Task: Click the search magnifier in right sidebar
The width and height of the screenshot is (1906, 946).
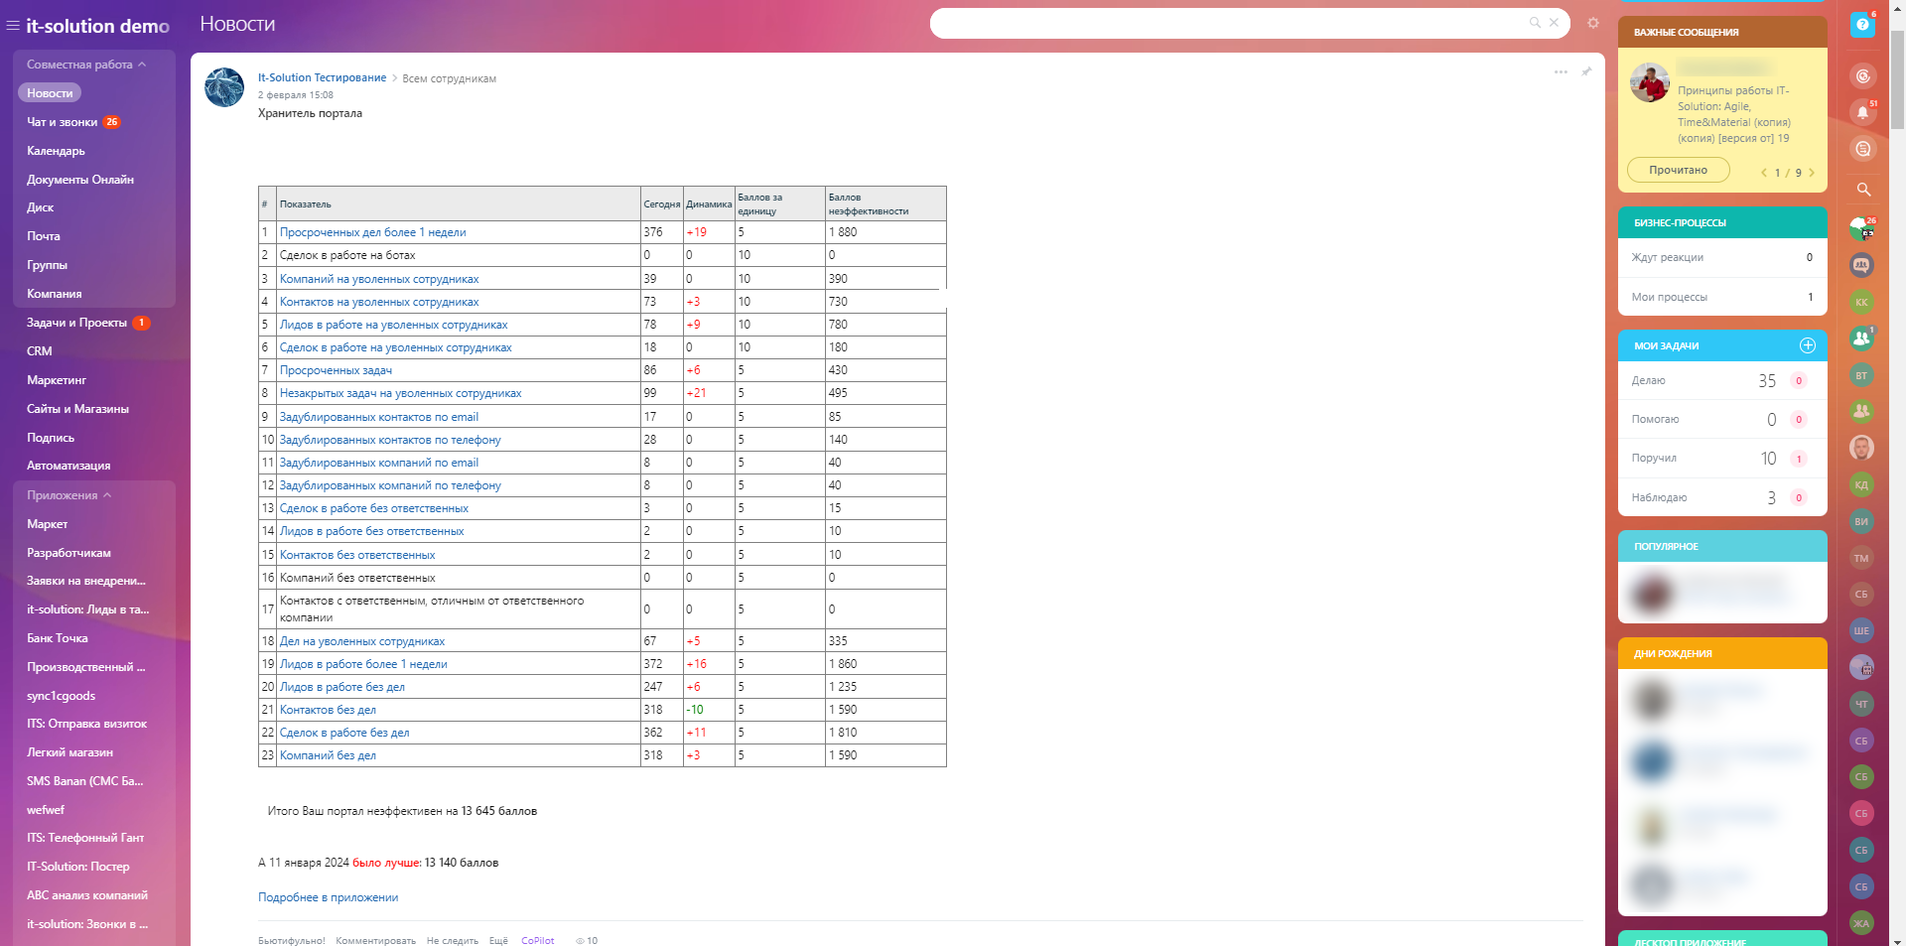Action: (1863, 190)
